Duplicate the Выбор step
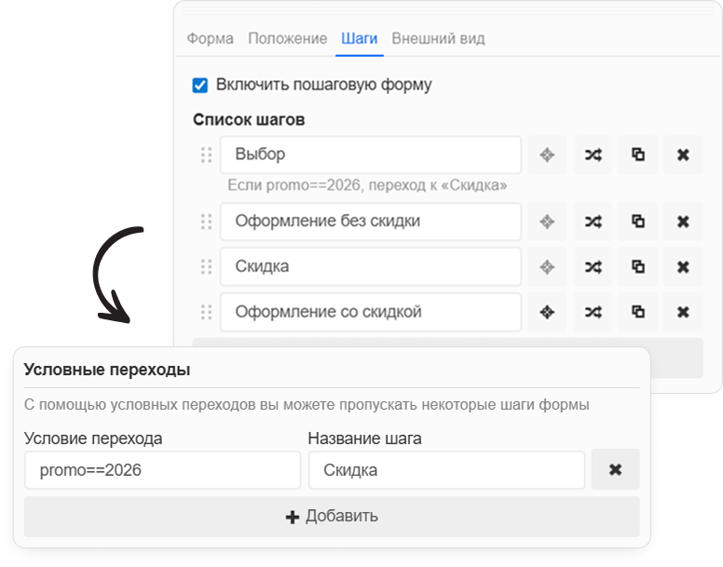 click(x=638, y=155)
